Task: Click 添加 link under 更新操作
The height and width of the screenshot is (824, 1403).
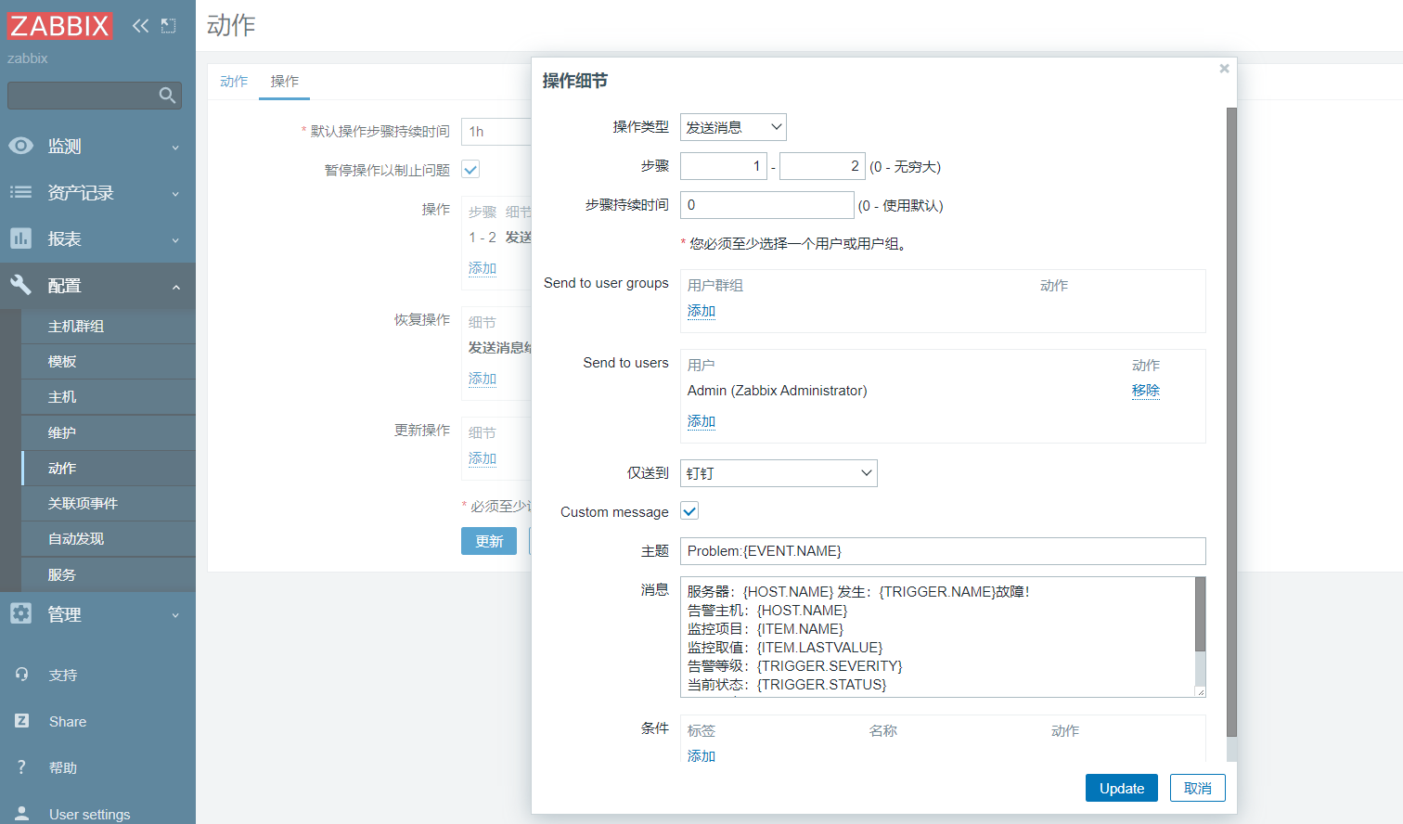Action: click(x=483, y=458)
